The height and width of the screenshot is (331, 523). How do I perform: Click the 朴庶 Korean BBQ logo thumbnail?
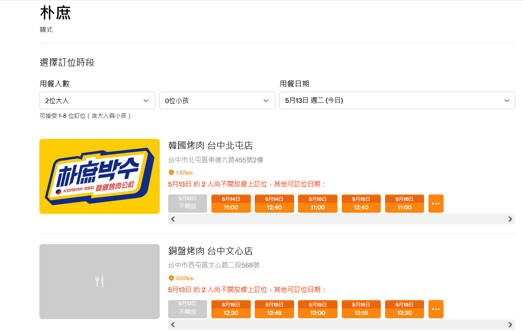(x=99, y=176)
